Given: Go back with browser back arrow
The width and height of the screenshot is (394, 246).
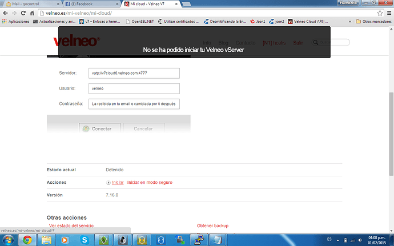Looking at the screenshot, I should pyautogui.click(x=5, y=13).
